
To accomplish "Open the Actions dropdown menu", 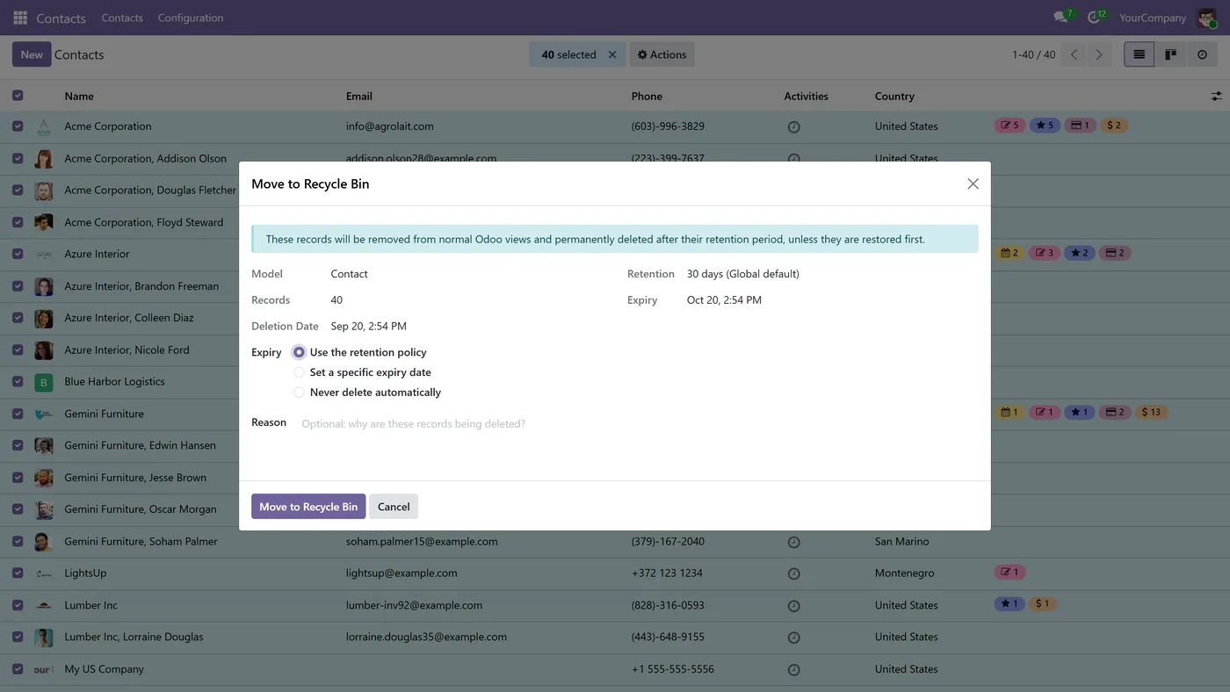I will (662, 54).
